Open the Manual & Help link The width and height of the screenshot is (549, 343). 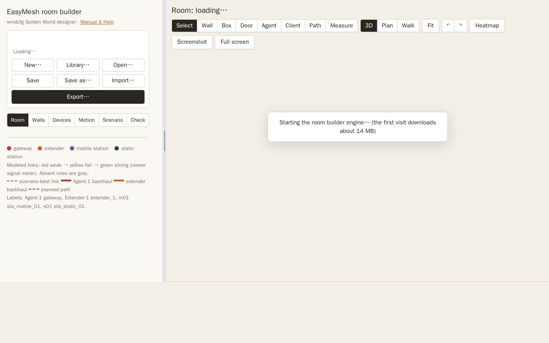tap(97, 22)
